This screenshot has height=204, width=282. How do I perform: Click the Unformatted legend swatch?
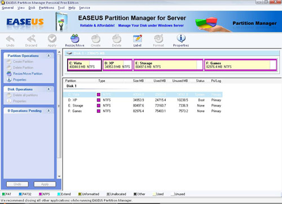pos(80,194)
